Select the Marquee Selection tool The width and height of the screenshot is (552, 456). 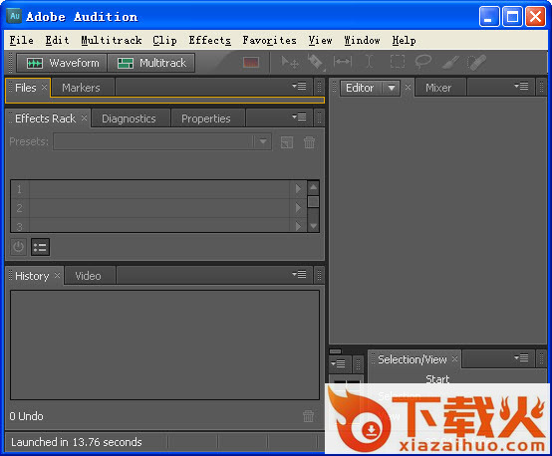click(x=398, y=62)
